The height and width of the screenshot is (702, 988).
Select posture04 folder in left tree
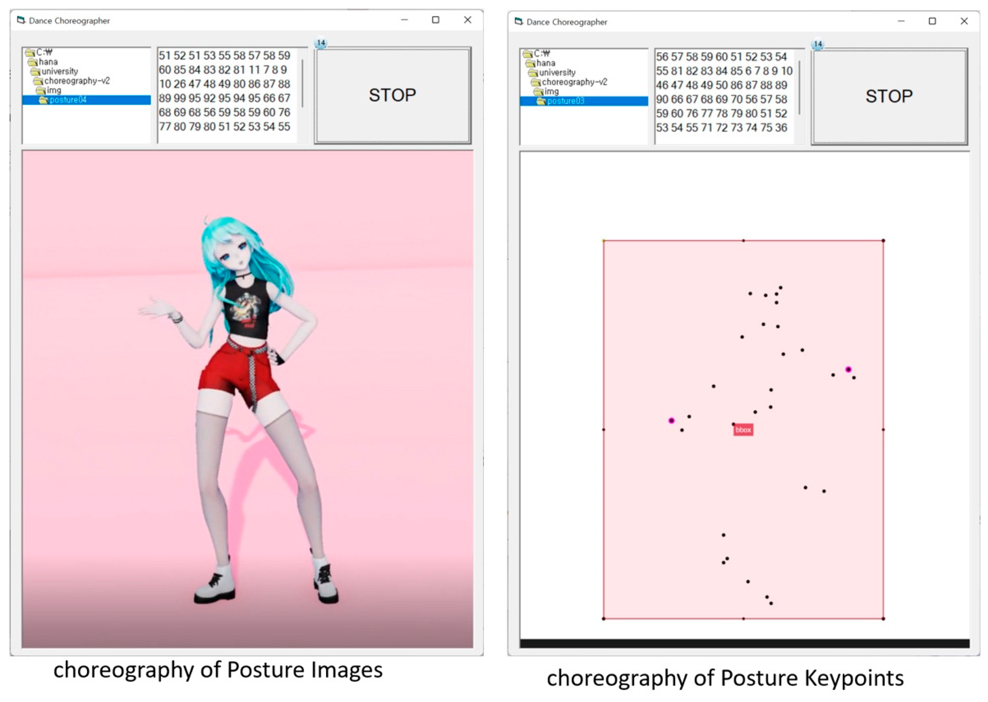coord(68,100)
